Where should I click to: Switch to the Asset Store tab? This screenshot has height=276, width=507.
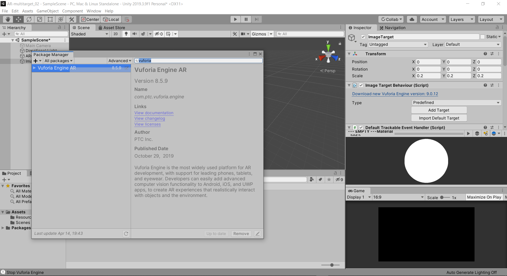tap(111, 28)
